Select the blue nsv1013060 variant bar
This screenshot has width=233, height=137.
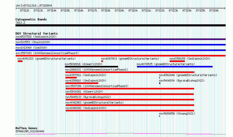[120, 50]
